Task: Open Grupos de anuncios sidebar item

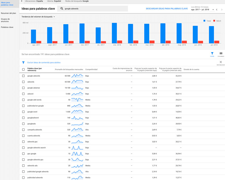Action: click(5, 20)
